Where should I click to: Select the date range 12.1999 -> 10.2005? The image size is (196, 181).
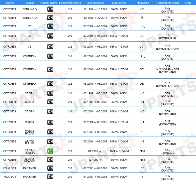pos(95,9)
